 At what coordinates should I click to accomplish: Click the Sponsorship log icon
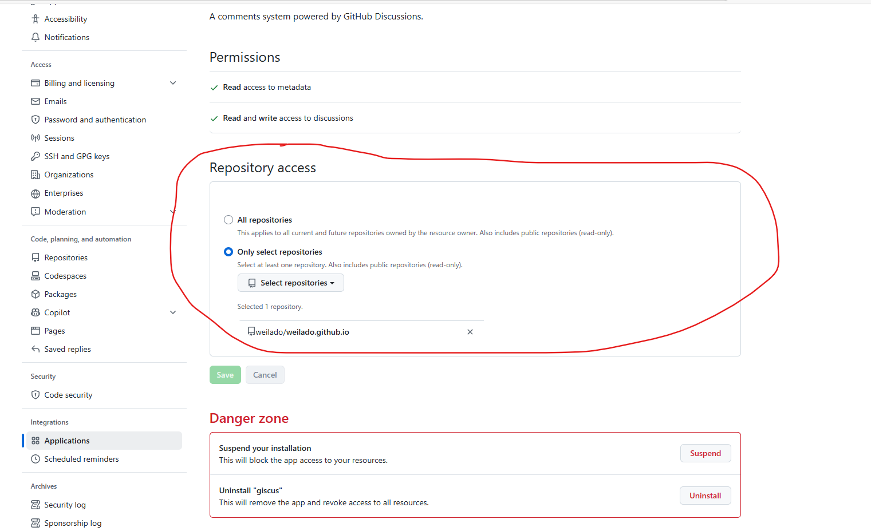36,523
